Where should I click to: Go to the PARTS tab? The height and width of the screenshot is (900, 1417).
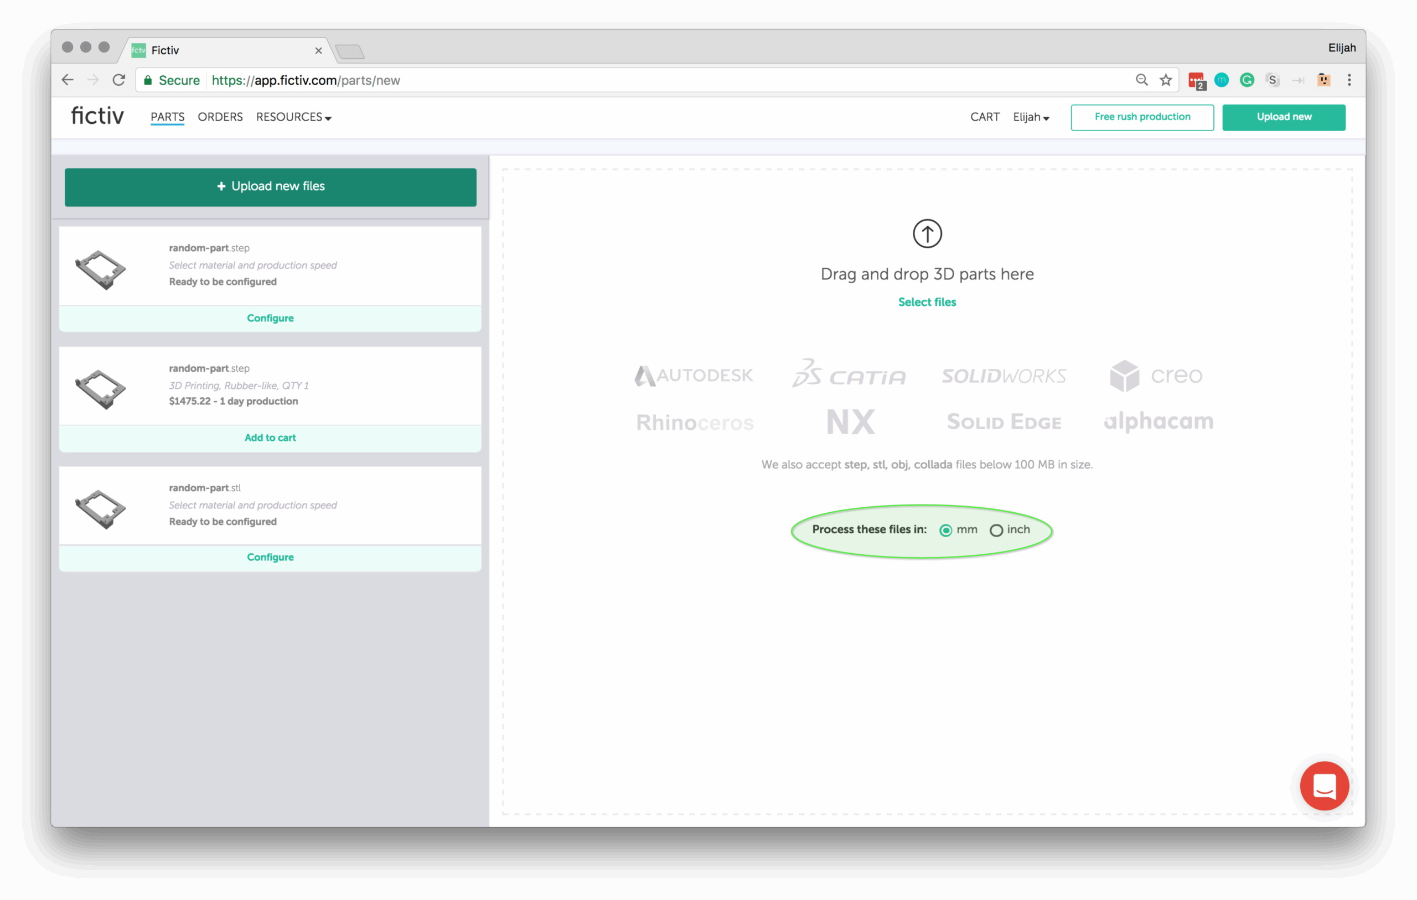tap(168, 117)
